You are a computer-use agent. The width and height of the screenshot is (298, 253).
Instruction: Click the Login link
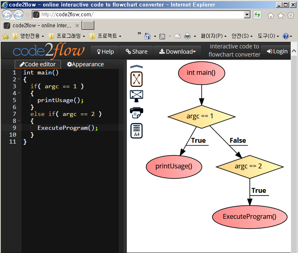point(277,52)
